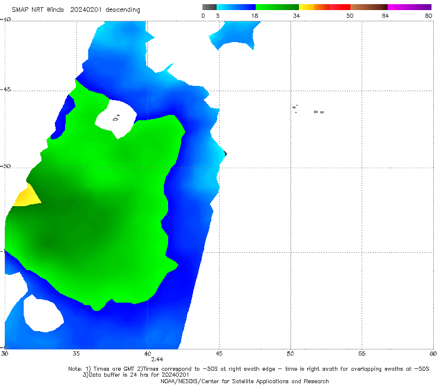438x385 pixels.
Task: Click the colorbar label '5'
Action: click(218, 16)
